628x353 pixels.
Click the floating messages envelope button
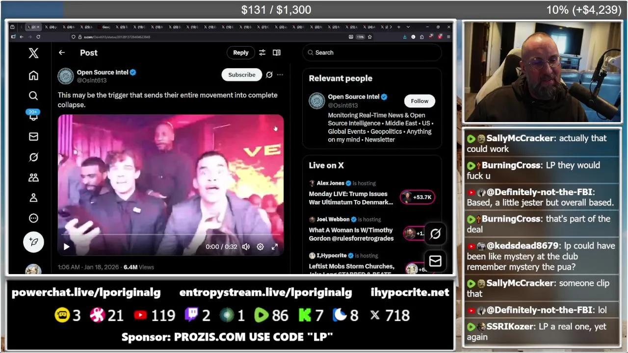[435, 261]
